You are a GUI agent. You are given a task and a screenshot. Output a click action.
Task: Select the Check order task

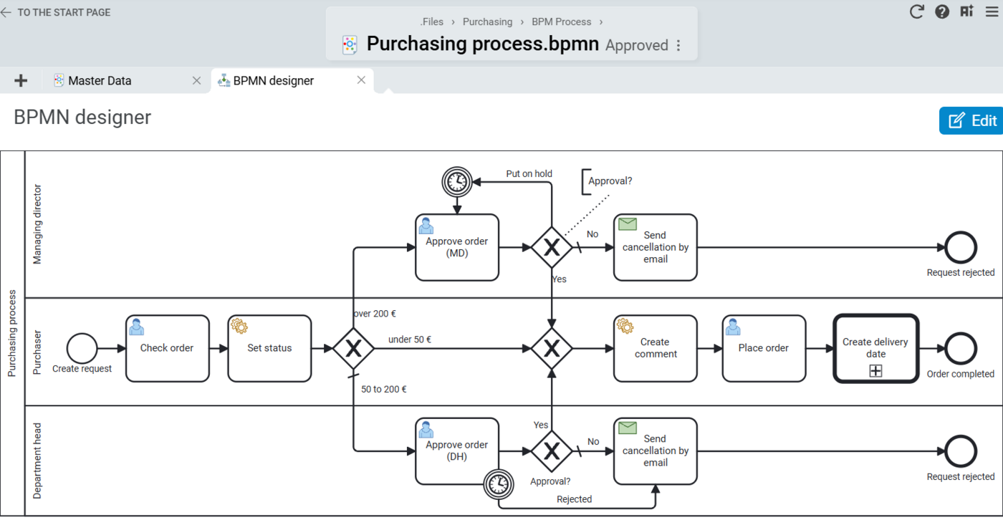[x=167, y=348]
